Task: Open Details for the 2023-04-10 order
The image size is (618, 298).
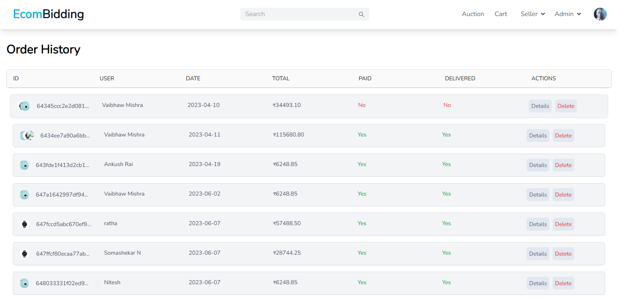Action: tap(540, 106)
